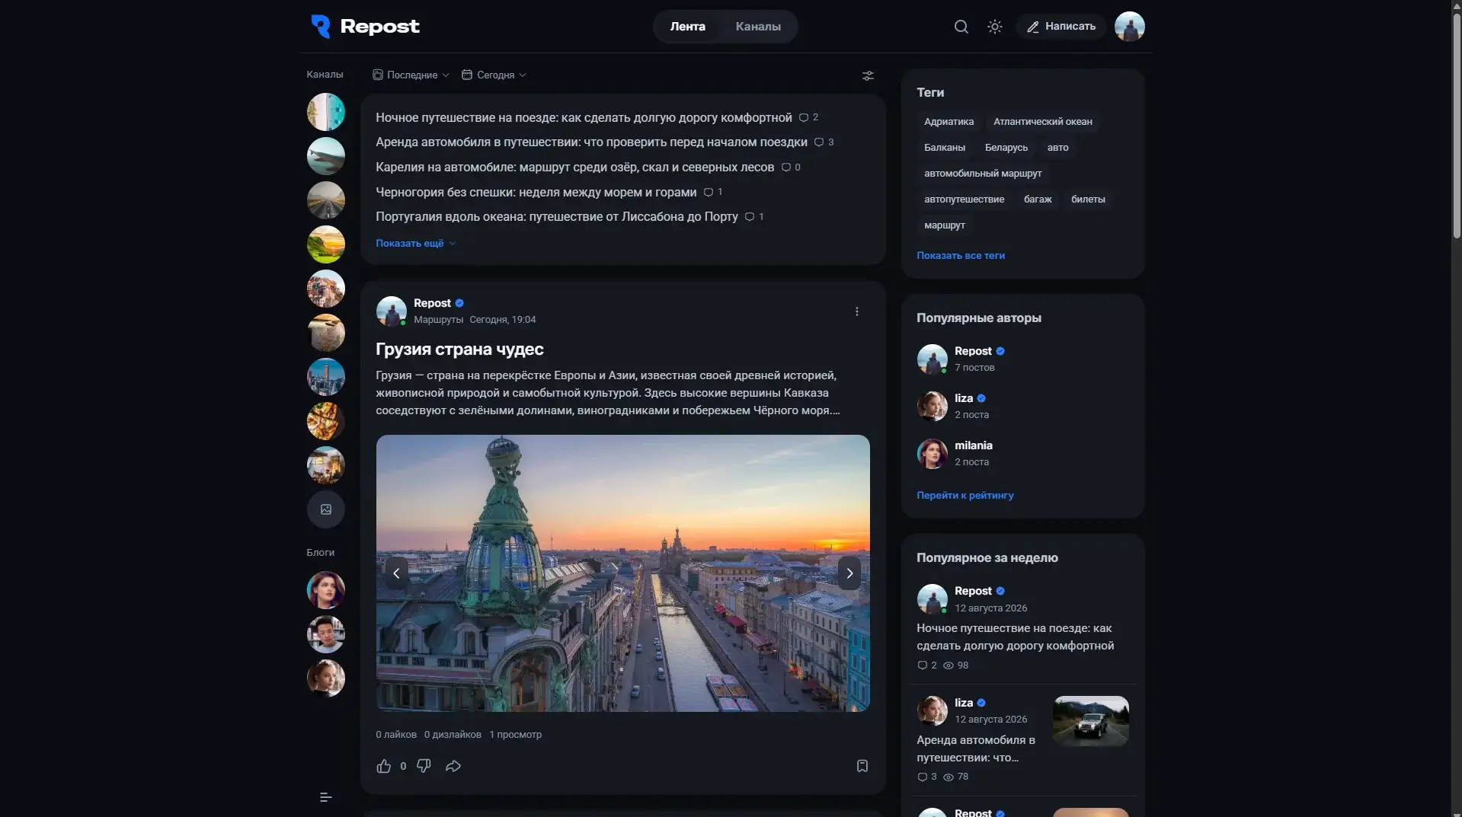The width and height of the screenshot is (1462, 817).
Task: Open the image placeholder channel icon in sidebar
Action: [x=325, y=509]
